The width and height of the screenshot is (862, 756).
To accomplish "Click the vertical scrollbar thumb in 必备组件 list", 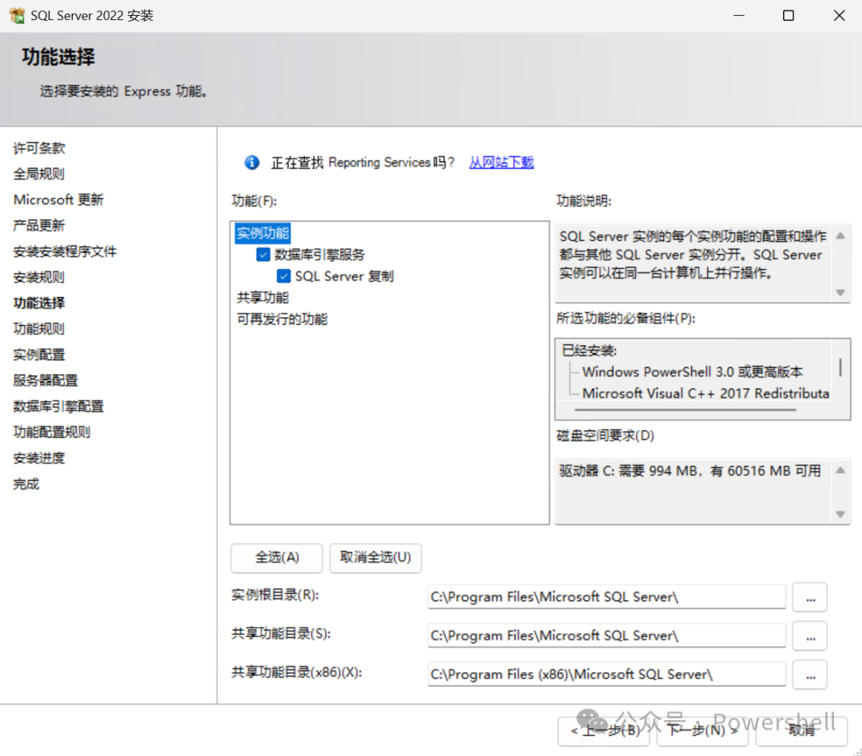I will pos(840,367).
